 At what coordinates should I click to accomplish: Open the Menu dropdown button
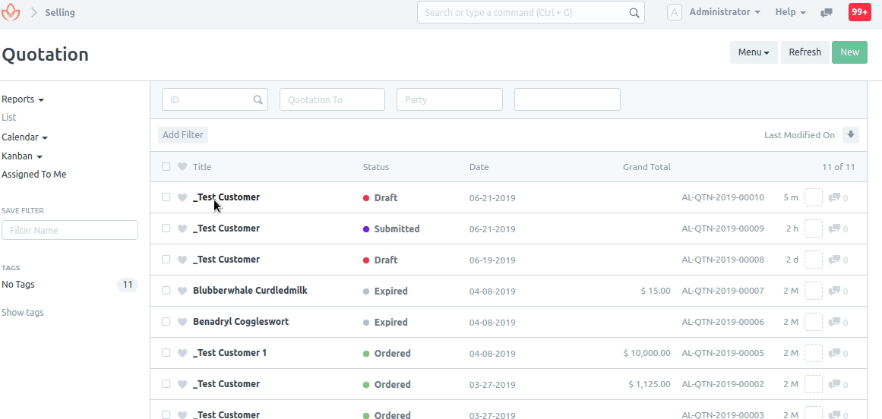tap(754, 52)
